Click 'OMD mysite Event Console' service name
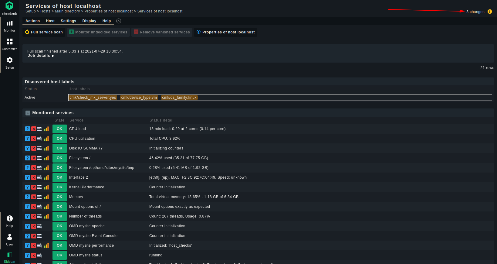 coord(93,236)
